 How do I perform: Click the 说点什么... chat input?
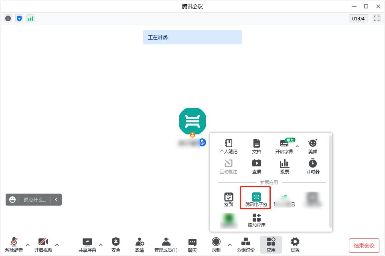tap(34, 200)
